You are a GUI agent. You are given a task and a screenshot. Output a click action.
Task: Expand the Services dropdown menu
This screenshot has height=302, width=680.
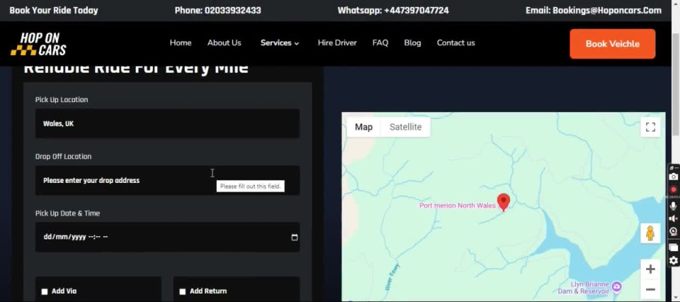279,43
